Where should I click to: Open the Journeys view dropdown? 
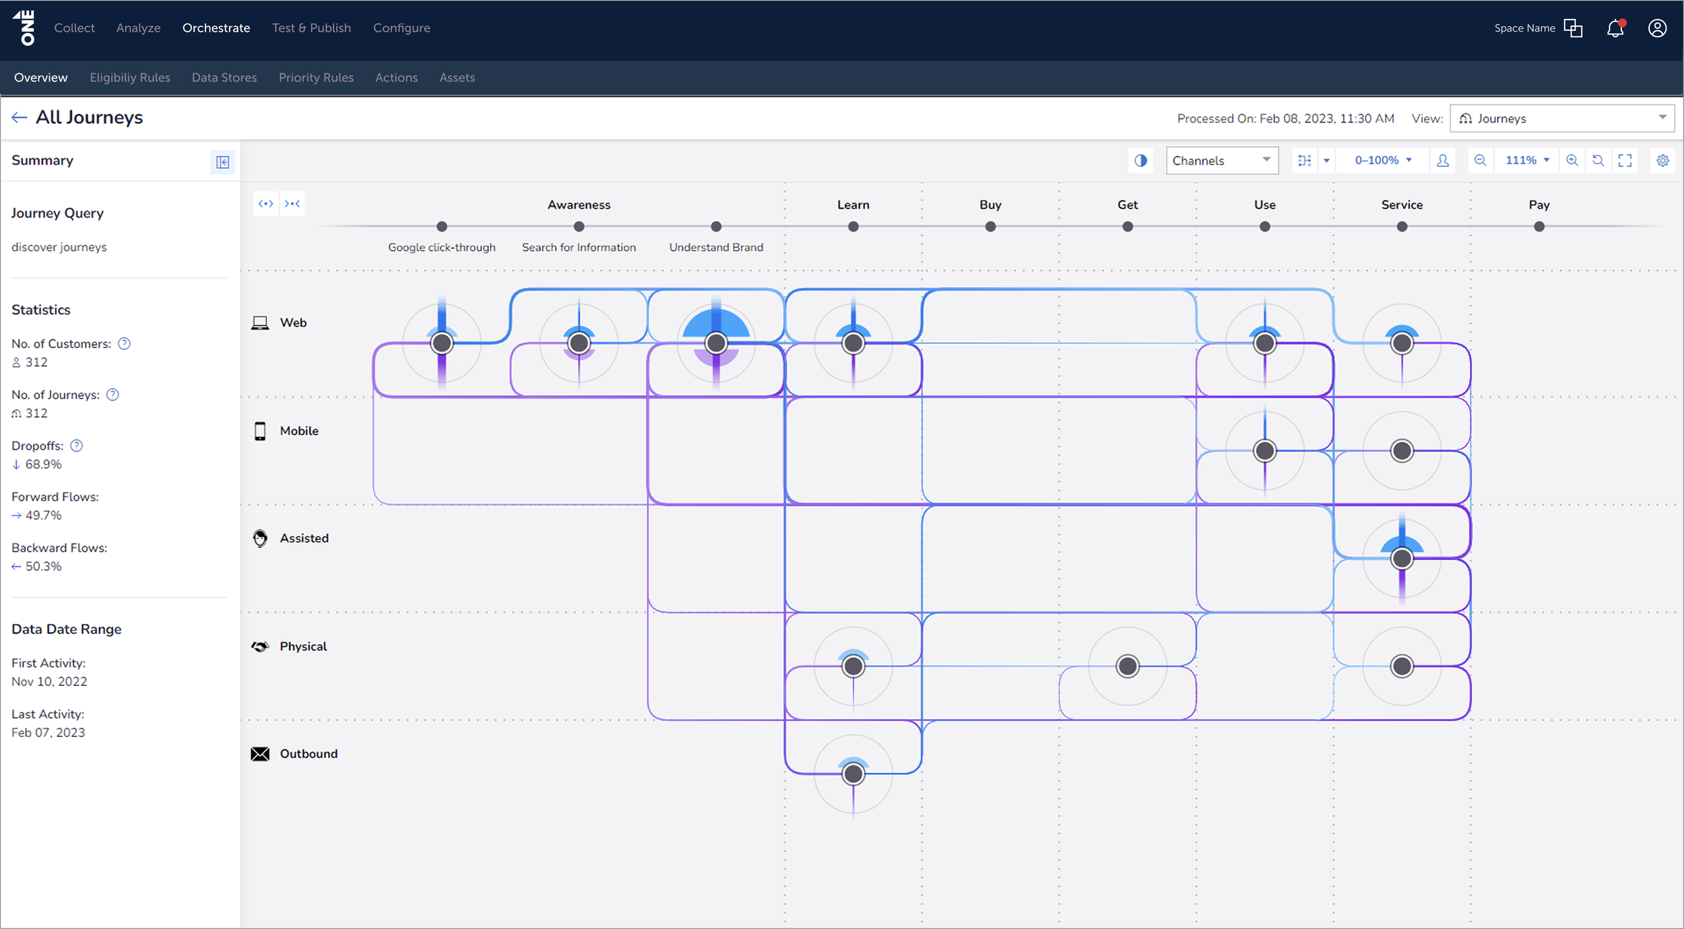(x=1561, y=118)
